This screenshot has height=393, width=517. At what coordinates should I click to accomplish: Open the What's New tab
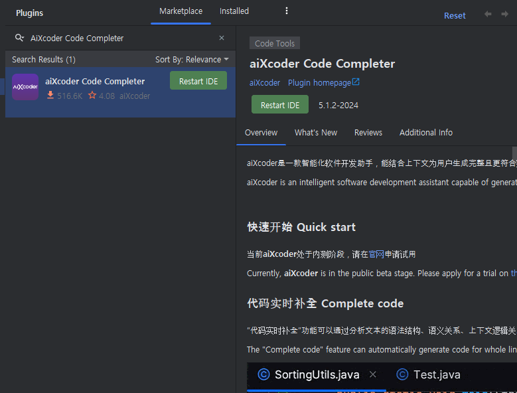pyautogui.click(x=315, y=133)
